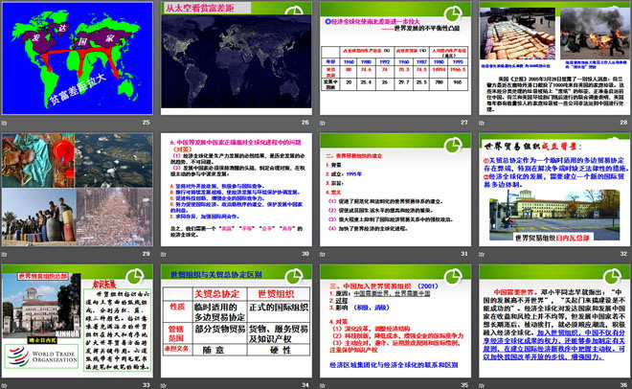Click slide number 28 label

[623, 122]
